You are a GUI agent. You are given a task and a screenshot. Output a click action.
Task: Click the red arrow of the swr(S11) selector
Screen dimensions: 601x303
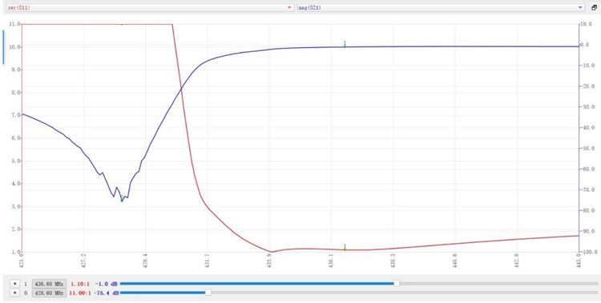coord(289,8)
